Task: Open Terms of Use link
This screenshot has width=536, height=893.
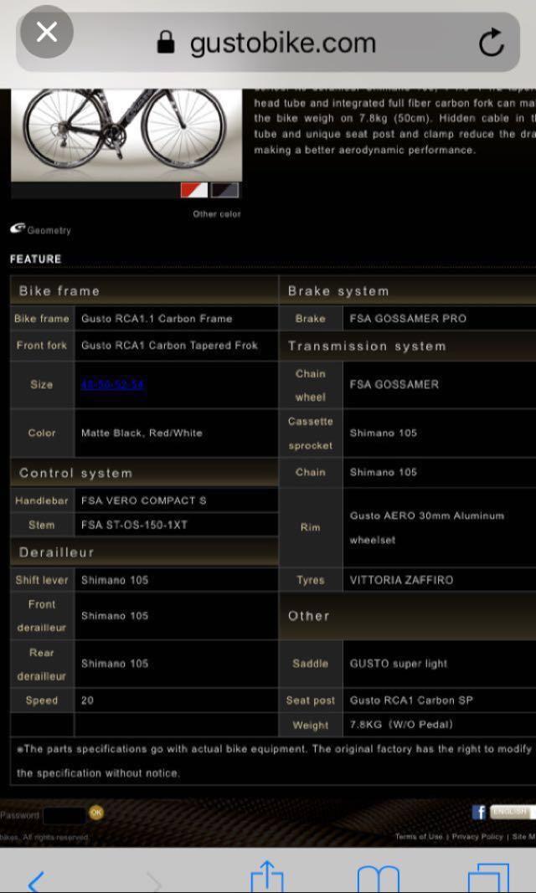Action: 419,837
